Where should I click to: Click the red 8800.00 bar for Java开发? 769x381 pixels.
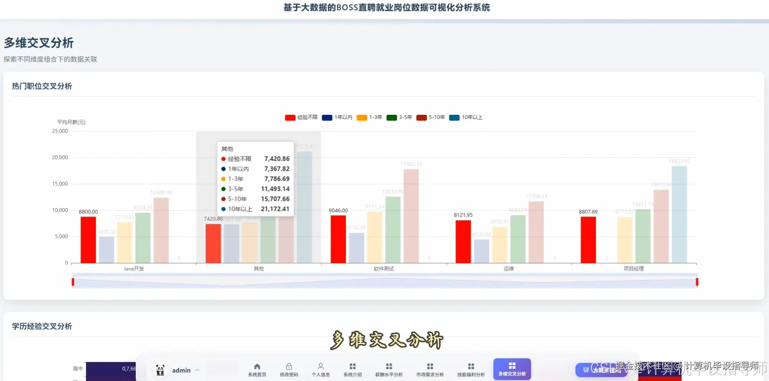(88, 240)
